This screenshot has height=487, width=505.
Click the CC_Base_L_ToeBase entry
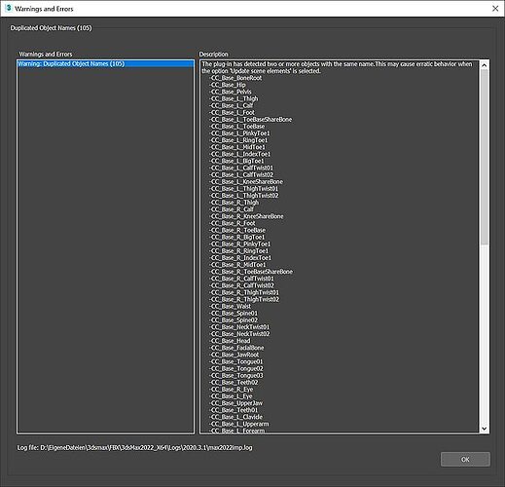point(237,127)
